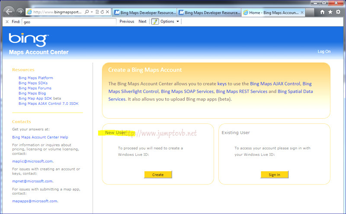Click the Create button for new user
Screen dimensions: 346x214
coord(158,175)
